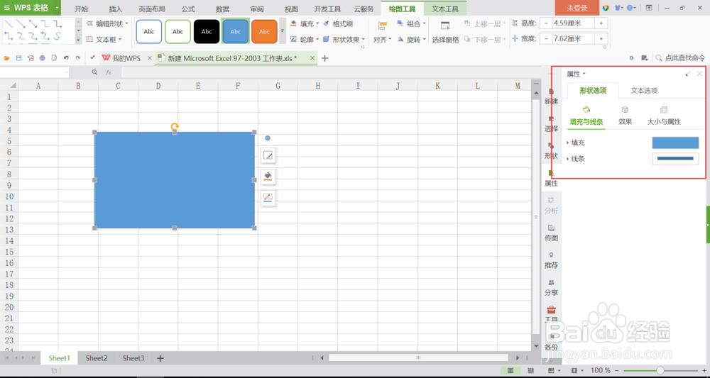Viewport: 710px width, 378px height.
Task: Click the blue fill color swatch in panel
Action: click(x=675, y=143)
